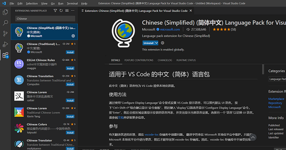This screenshot has width=286, height=150.
Task: Click the large globe extension logo
Action: pos(124,33)
